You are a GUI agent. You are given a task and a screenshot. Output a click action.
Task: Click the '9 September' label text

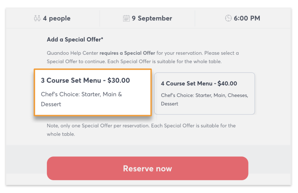click(152, 18)
